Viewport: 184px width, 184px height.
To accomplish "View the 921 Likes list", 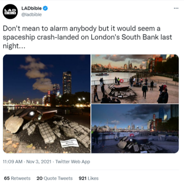I will 89,178.
